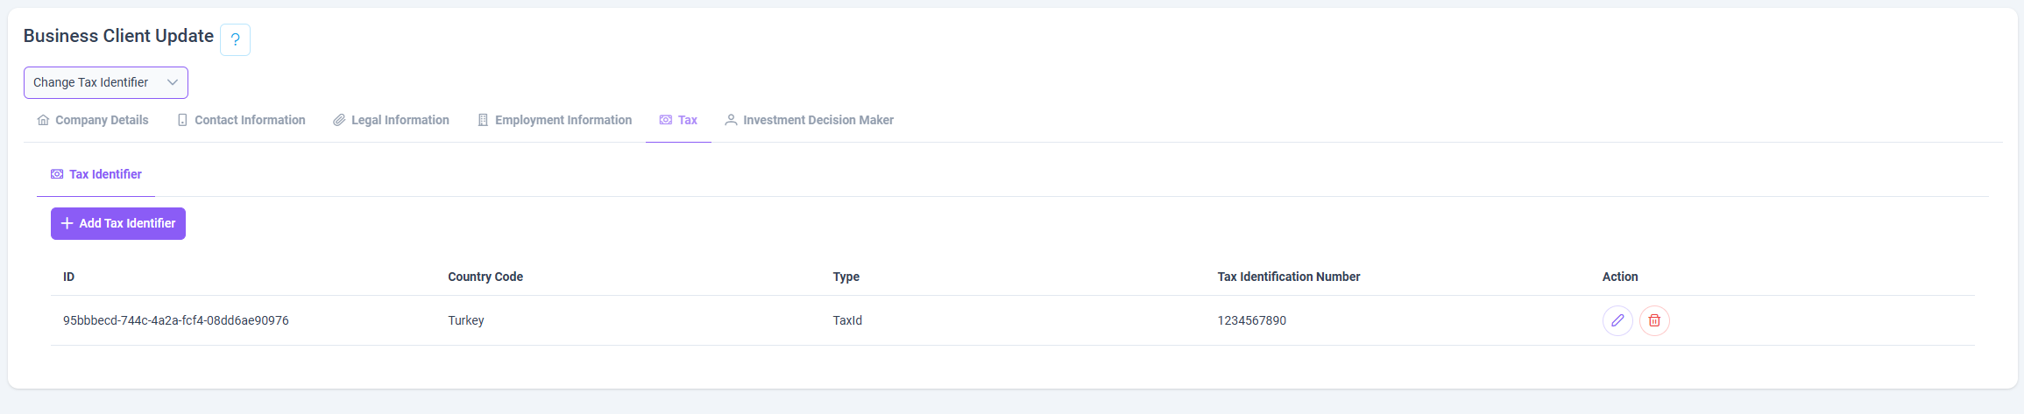Screen dimensions: 2024x414
Task: Switch to the Company Details tab
Action: point(93,120)
